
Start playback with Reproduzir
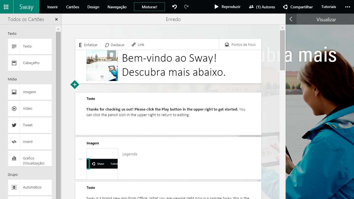227,7
